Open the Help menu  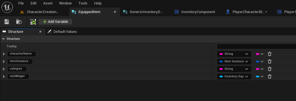[x=98, y=3]
